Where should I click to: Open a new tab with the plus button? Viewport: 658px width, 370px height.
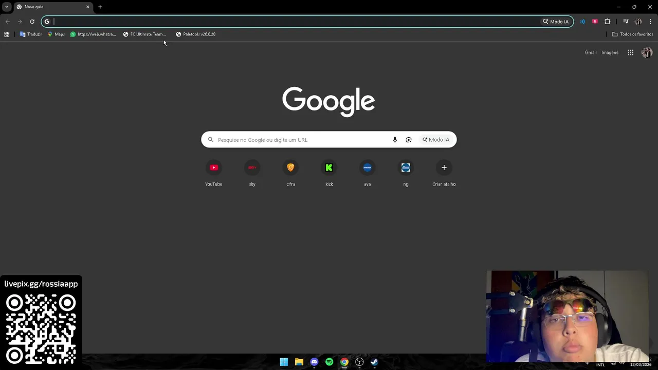[x=100, y=7]
